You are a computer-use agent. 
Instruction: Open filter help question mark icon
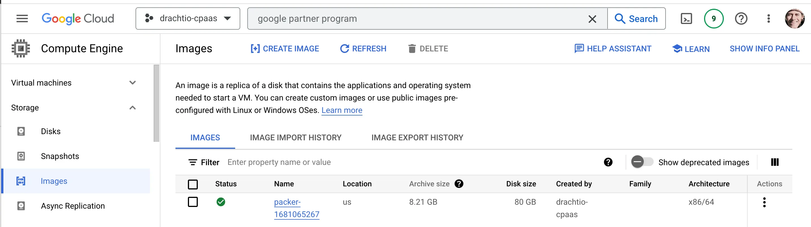tap(608, 162)
